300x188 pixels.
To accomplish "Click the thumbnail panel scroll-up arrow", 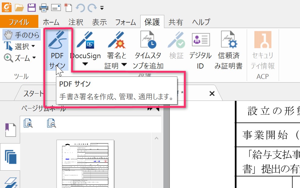I will pyautogui.click(x=156, y=138).
